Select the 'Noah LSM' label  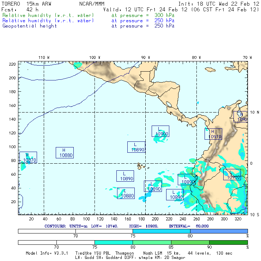[x=153, y=253]
